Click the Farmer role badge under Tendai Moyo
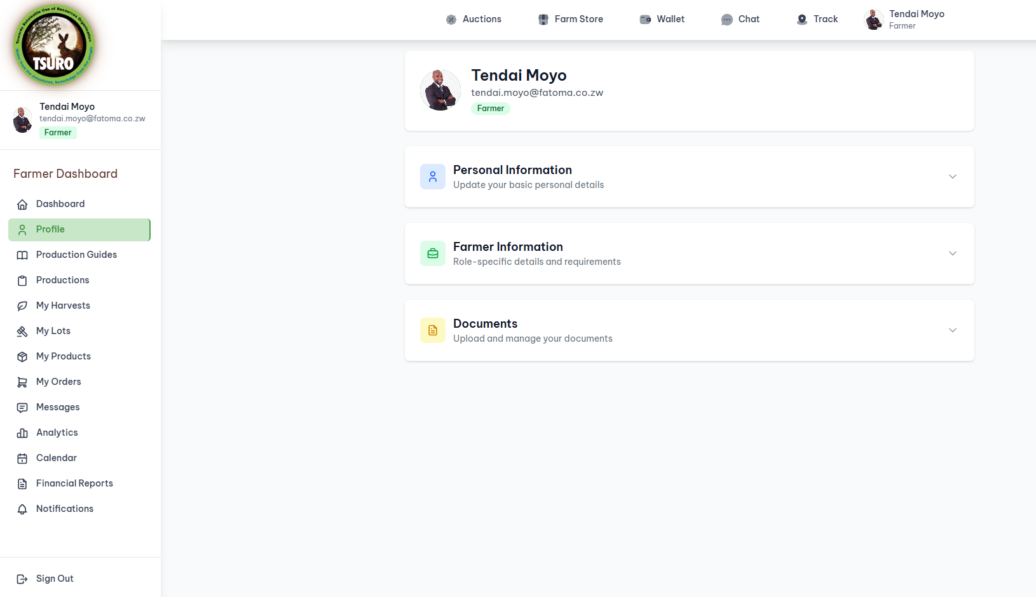 491,108
